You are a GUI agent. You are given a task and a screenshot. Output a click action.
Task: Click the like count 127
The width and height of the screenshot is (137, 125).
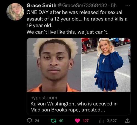coord(86,121)
